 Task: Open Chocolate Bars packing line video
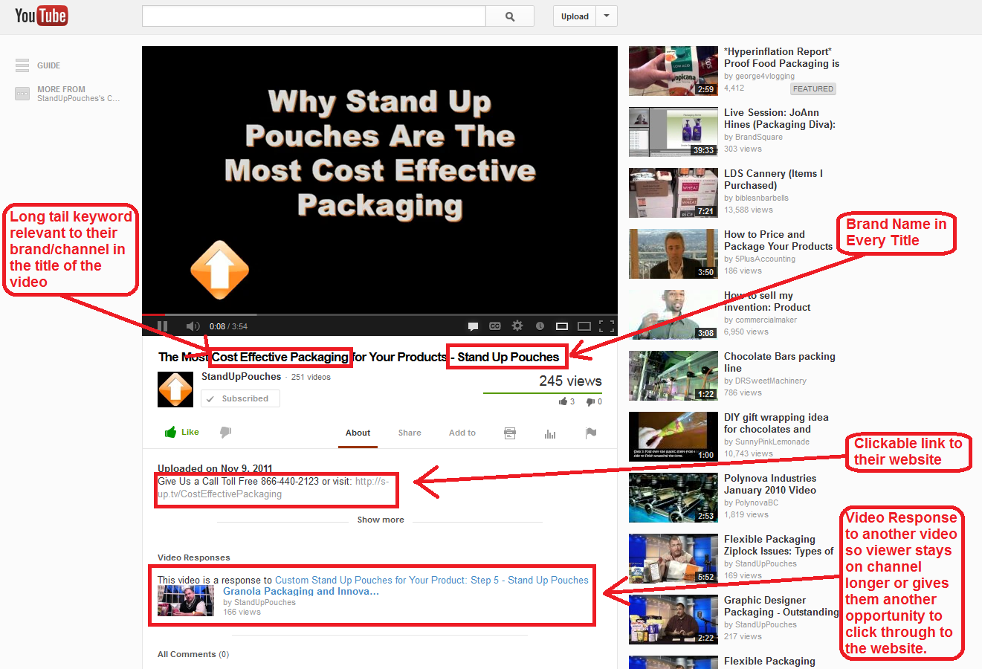pyautogui.click(x=780, y=362)
